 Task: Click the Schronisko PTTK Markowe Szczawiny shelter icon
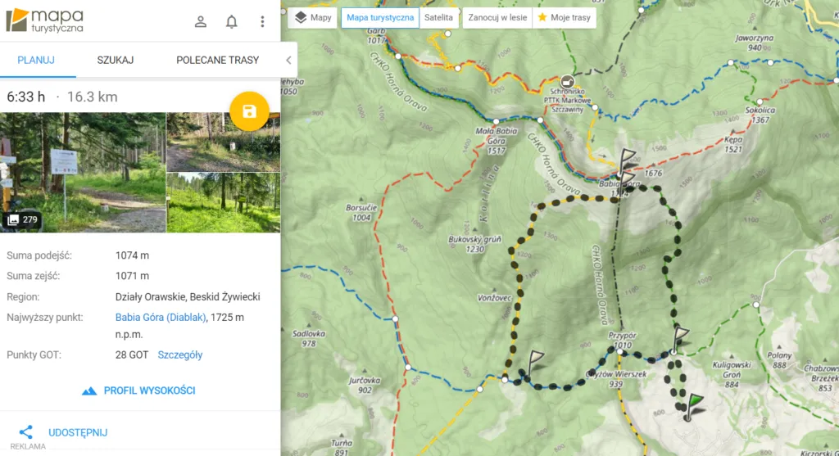tap(567, 82)
